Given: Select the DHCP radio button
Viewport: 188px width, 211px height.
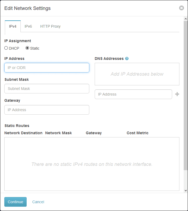Looking at the screenshot, I should click(x=6, y=48).
